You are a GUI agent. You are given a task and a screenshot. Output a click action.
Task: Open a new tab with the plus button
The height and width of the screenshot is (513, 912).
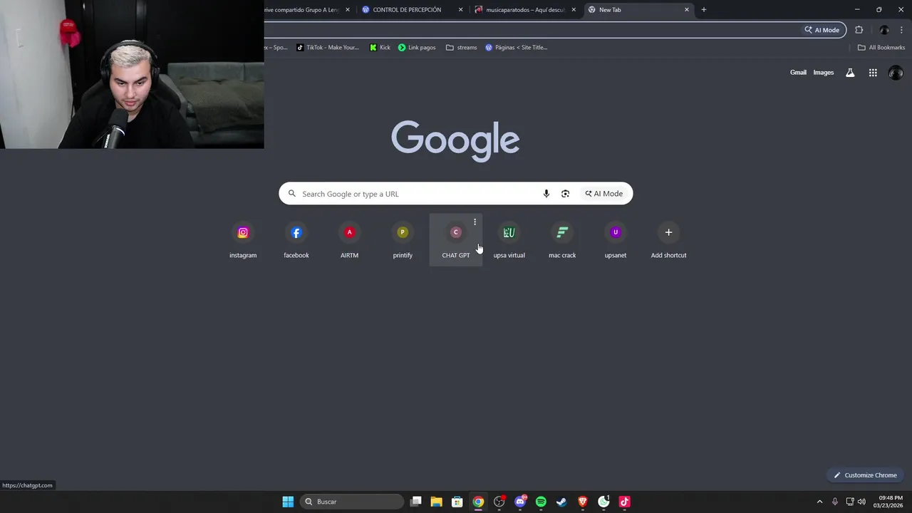tap(704, 10)
